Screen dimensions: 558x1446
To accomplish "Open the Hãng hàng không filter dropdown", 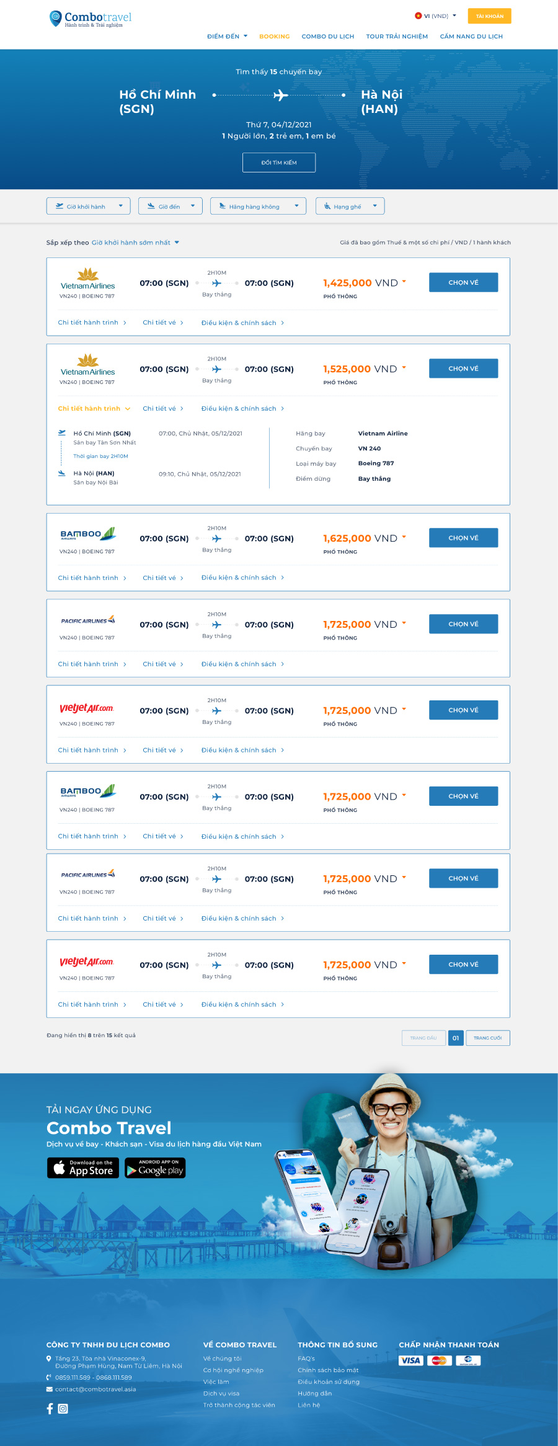I will (x=258, y=207).
